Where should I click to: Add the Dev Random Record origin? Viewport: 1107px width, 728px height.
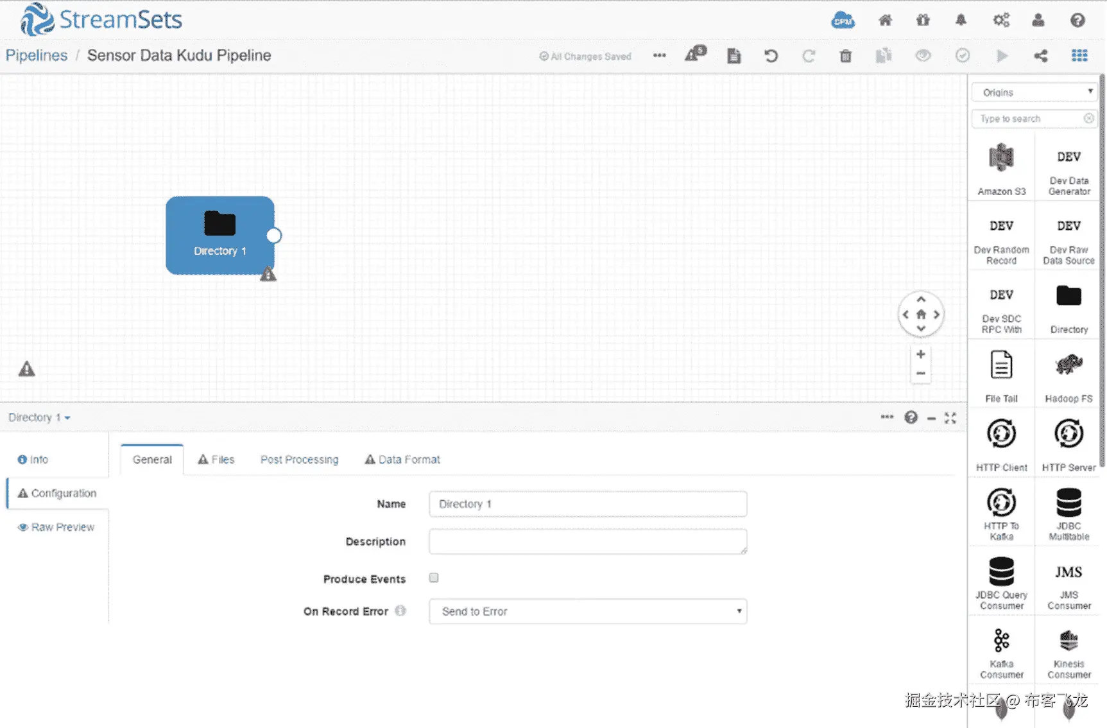tap(1002, 239)
